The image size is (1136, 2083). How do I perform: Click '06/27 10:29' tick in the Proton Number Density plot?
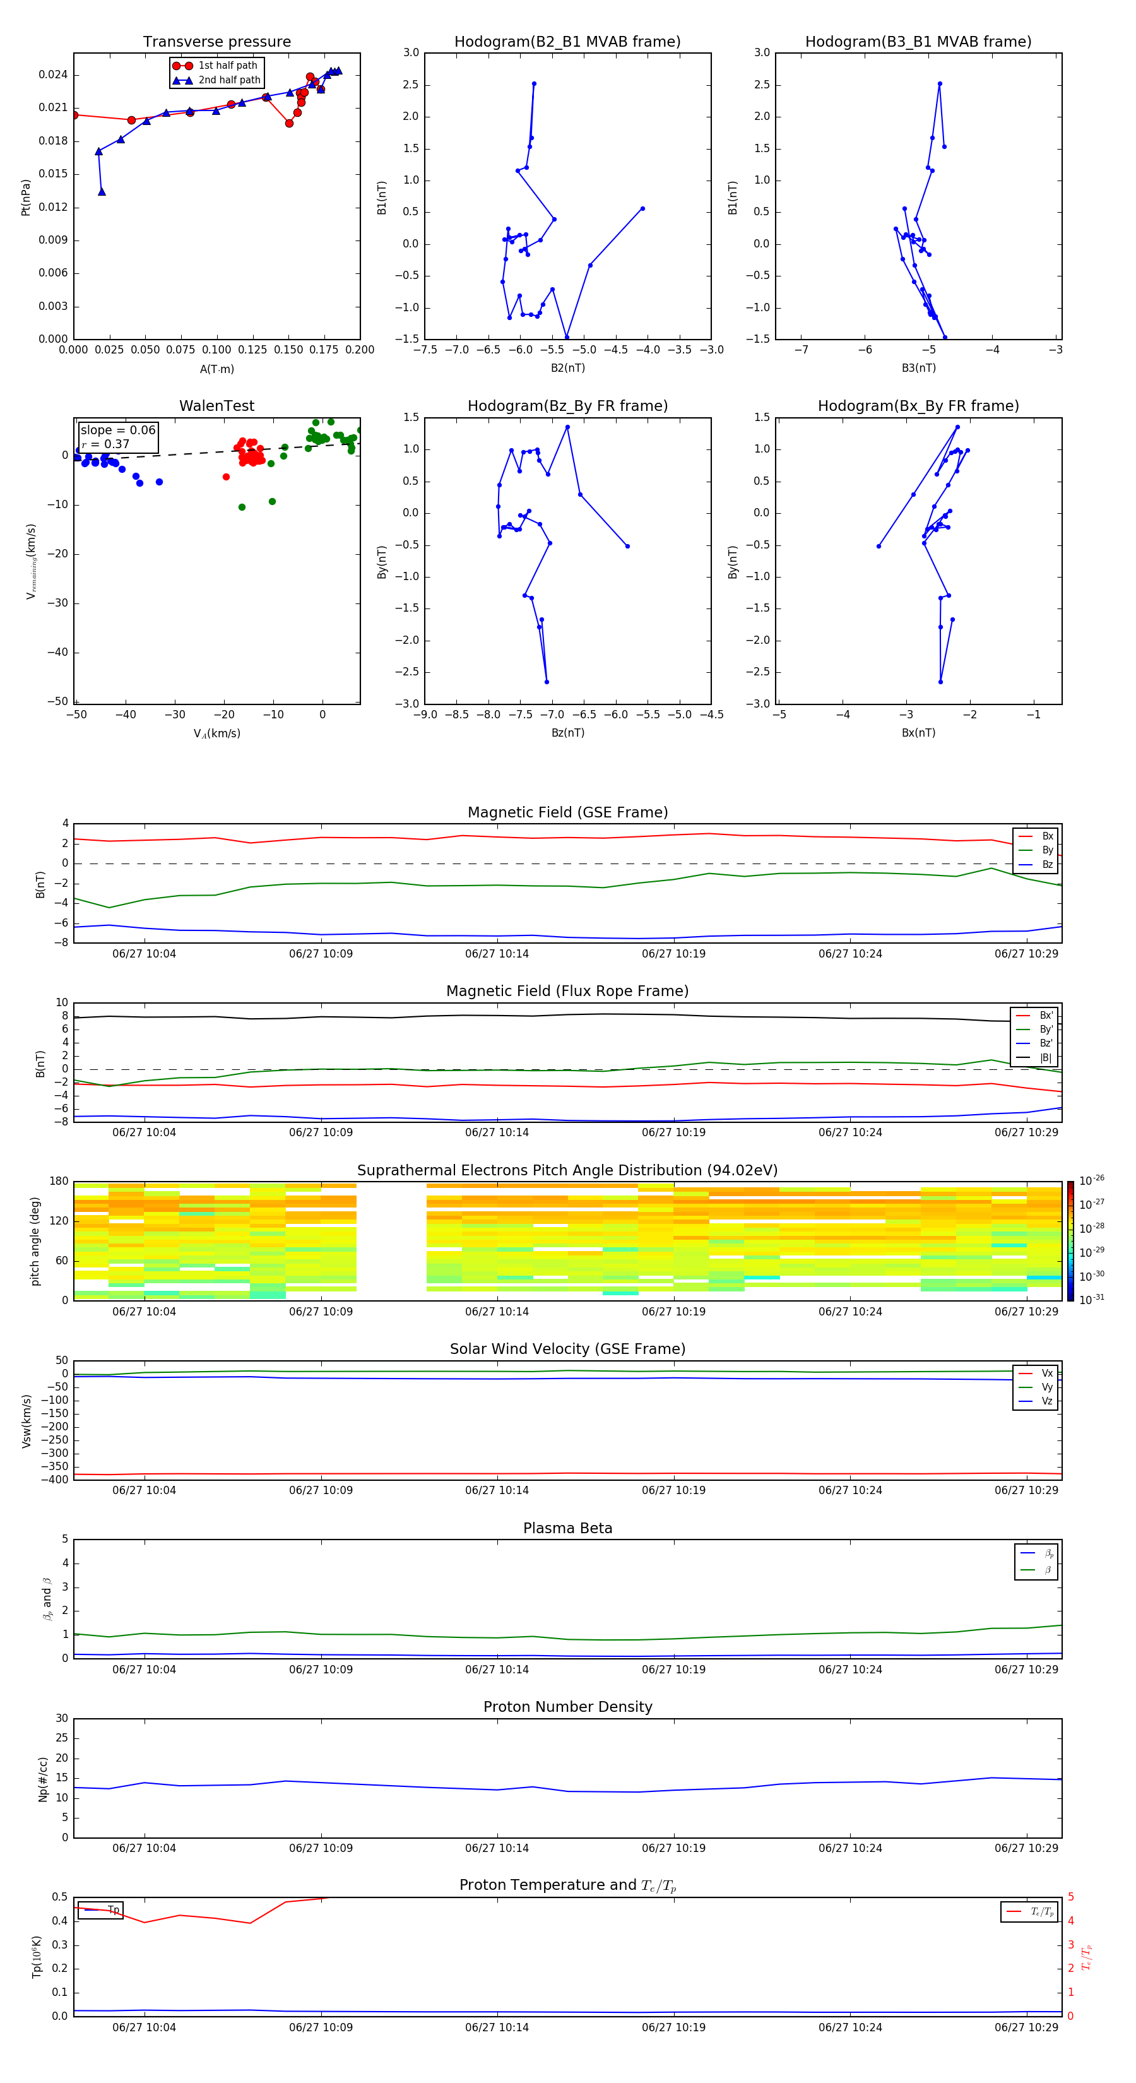coord(1026,1848)
